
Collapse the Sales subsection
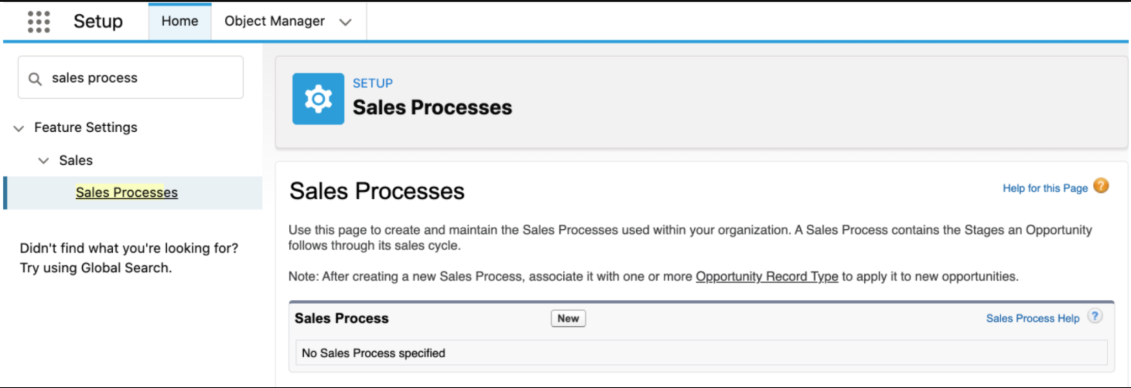click(x=44, y=160)
